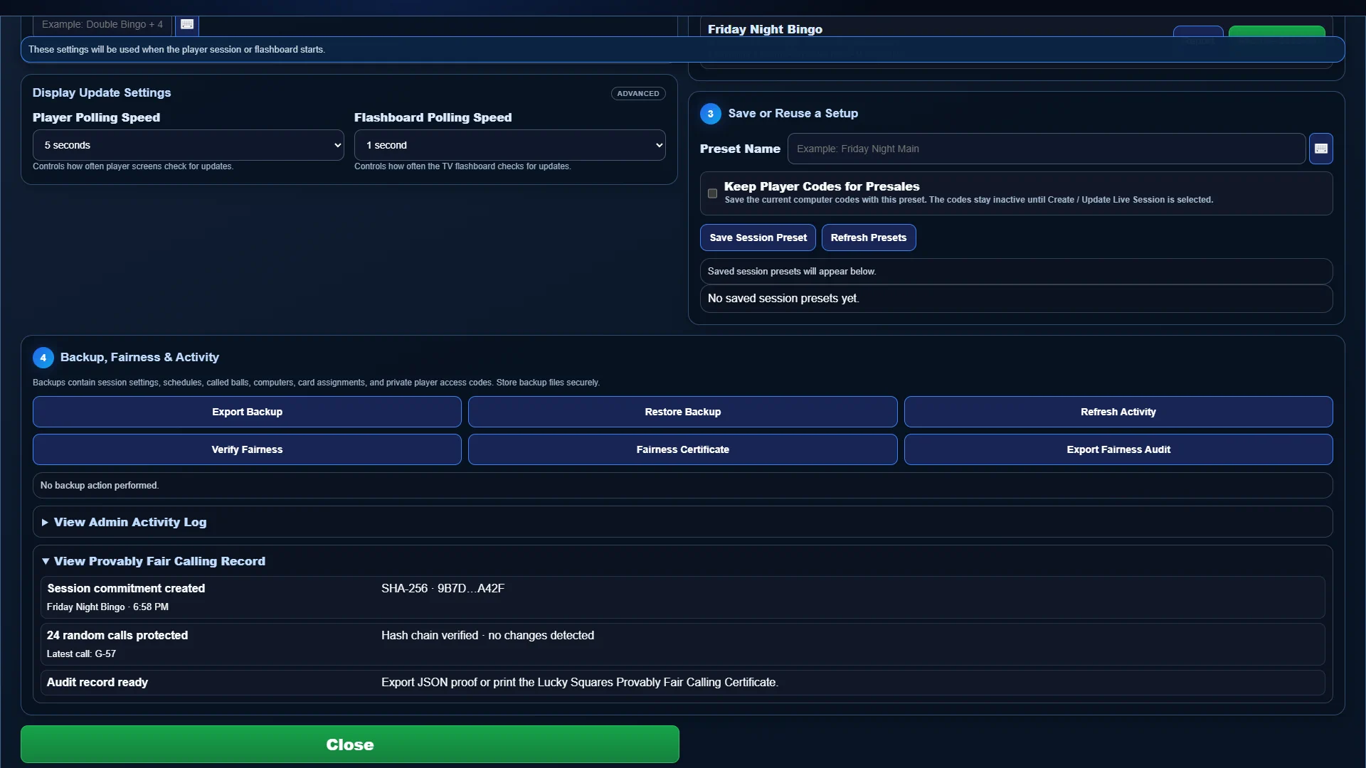Click Restore Backup button
Image resolution: width=1366 pixels, height=768 pixels.
(x=682, y=412)
